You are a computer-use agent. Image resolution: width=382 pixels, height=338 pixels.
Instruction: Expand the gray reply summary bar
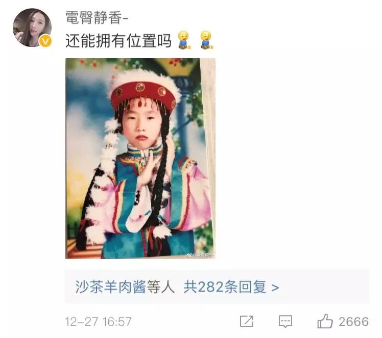coord(217,286)
